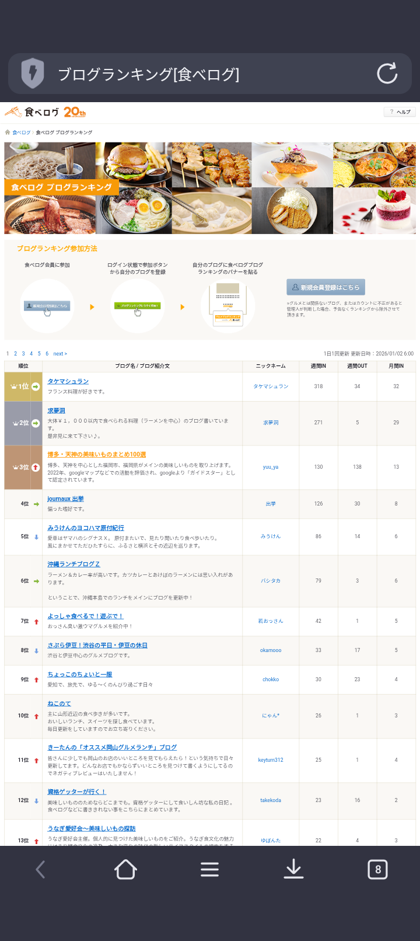Click the nickname みうけん
This screenshot has width=420, height=941.
[x=271, y=536]
